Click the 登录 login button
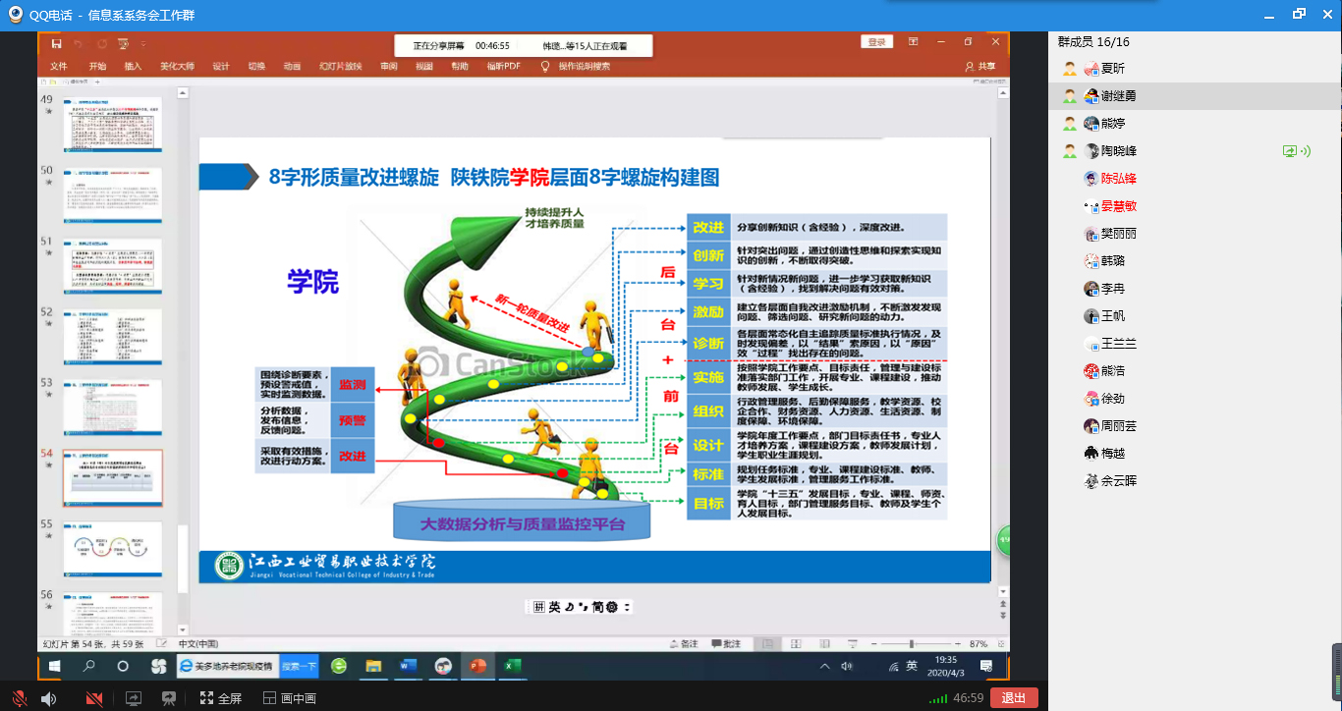The width and height of the screenshot is (1342, 711). pos(876,42)
